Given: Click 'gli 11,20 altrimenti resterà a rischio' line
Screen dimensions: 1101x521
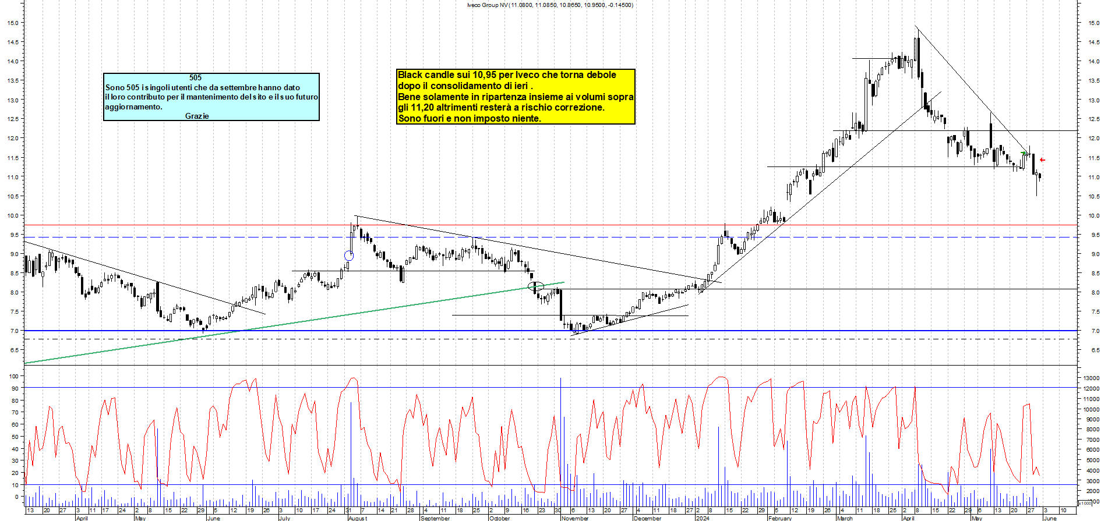Looking at the screenshot, I should (x=501, y=107).
